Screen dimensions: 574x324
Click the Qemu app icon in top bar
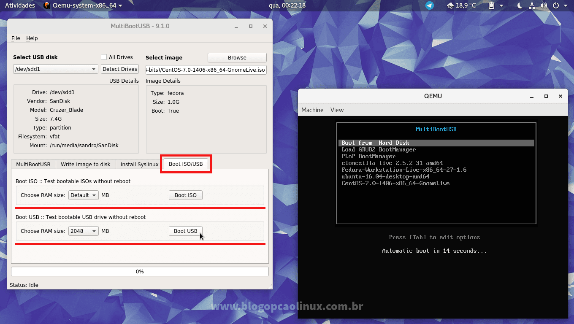click(x=47, y=5)
